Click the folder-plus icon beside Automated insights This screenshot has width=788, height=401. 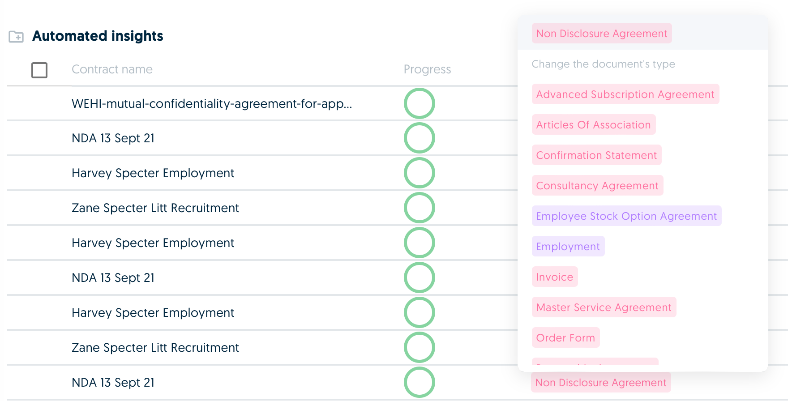click(16, 36)
